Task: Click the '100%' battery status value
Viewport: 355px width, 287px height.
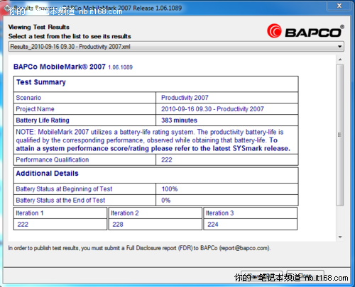Action: pos(170,189)
